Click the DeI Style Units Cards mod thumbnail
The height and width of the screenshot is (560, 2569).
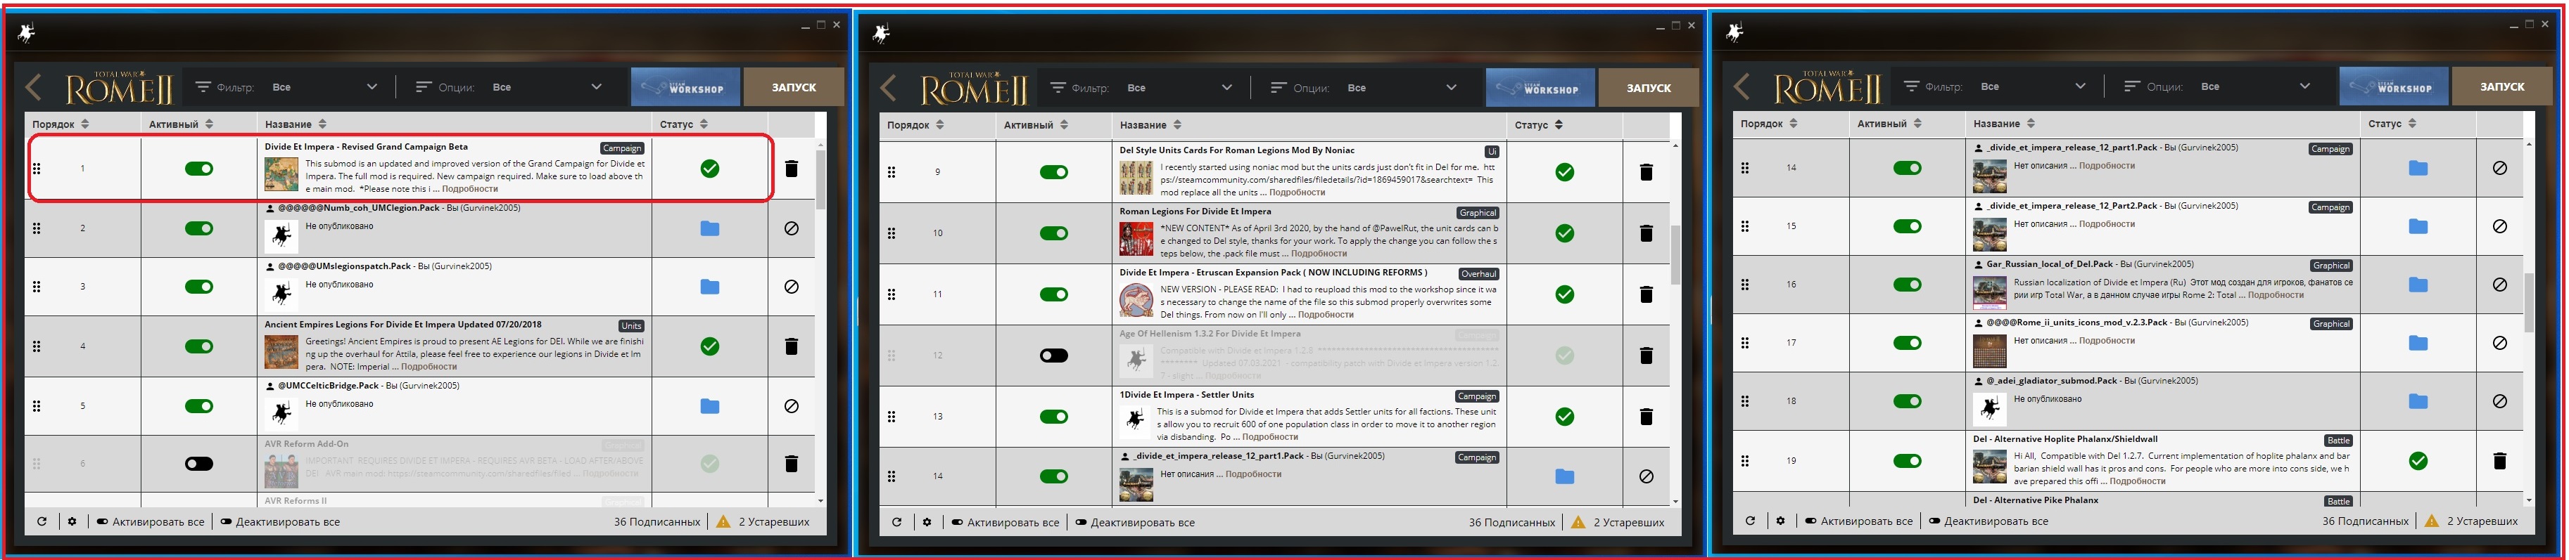point(1135,178)
